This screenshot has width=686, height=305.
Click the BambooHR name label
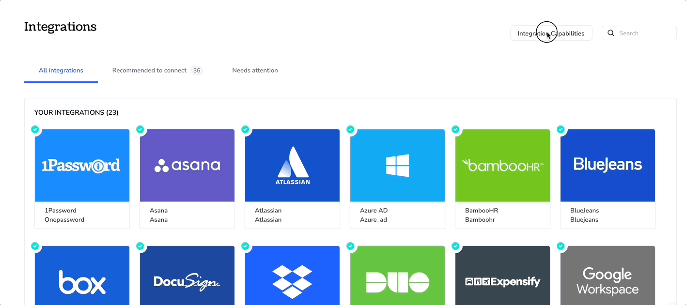click(482, 211)
